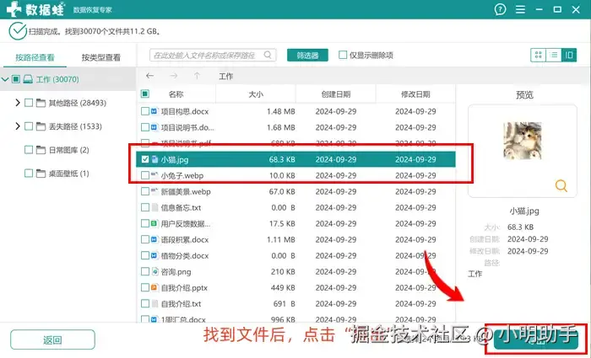The width and height of the screenshot is (591, 358).
Task: Tick the checkbox for 项目构思.docx
Action: tap(145, 111)
